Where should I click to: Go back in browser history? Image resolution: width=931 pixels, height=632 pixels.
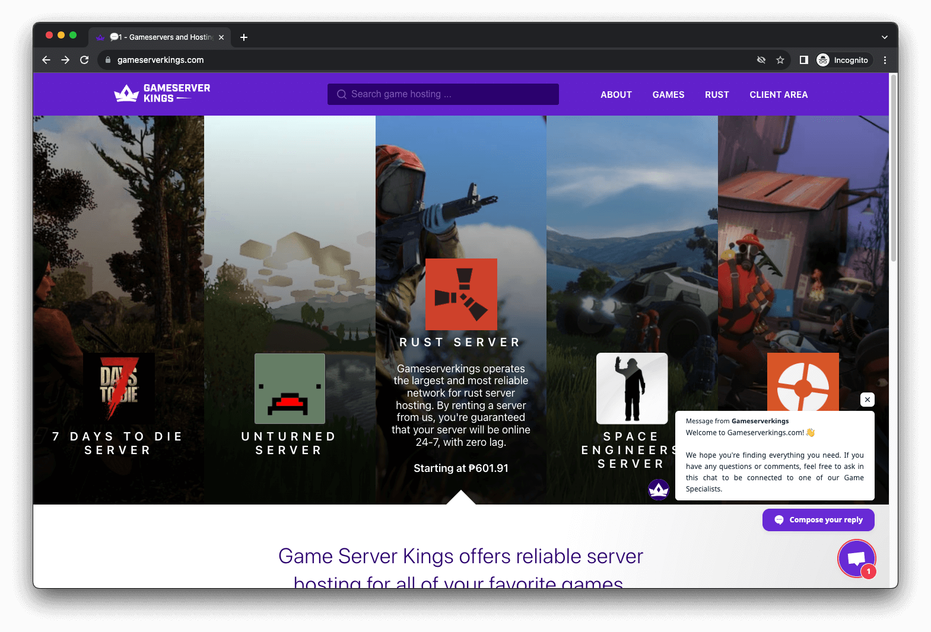46,60
